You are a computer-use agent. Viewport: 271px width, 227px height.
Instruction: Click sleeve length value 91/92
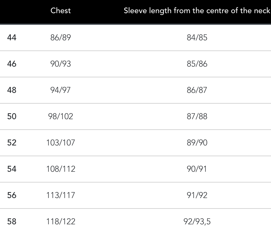coord(197,195)
